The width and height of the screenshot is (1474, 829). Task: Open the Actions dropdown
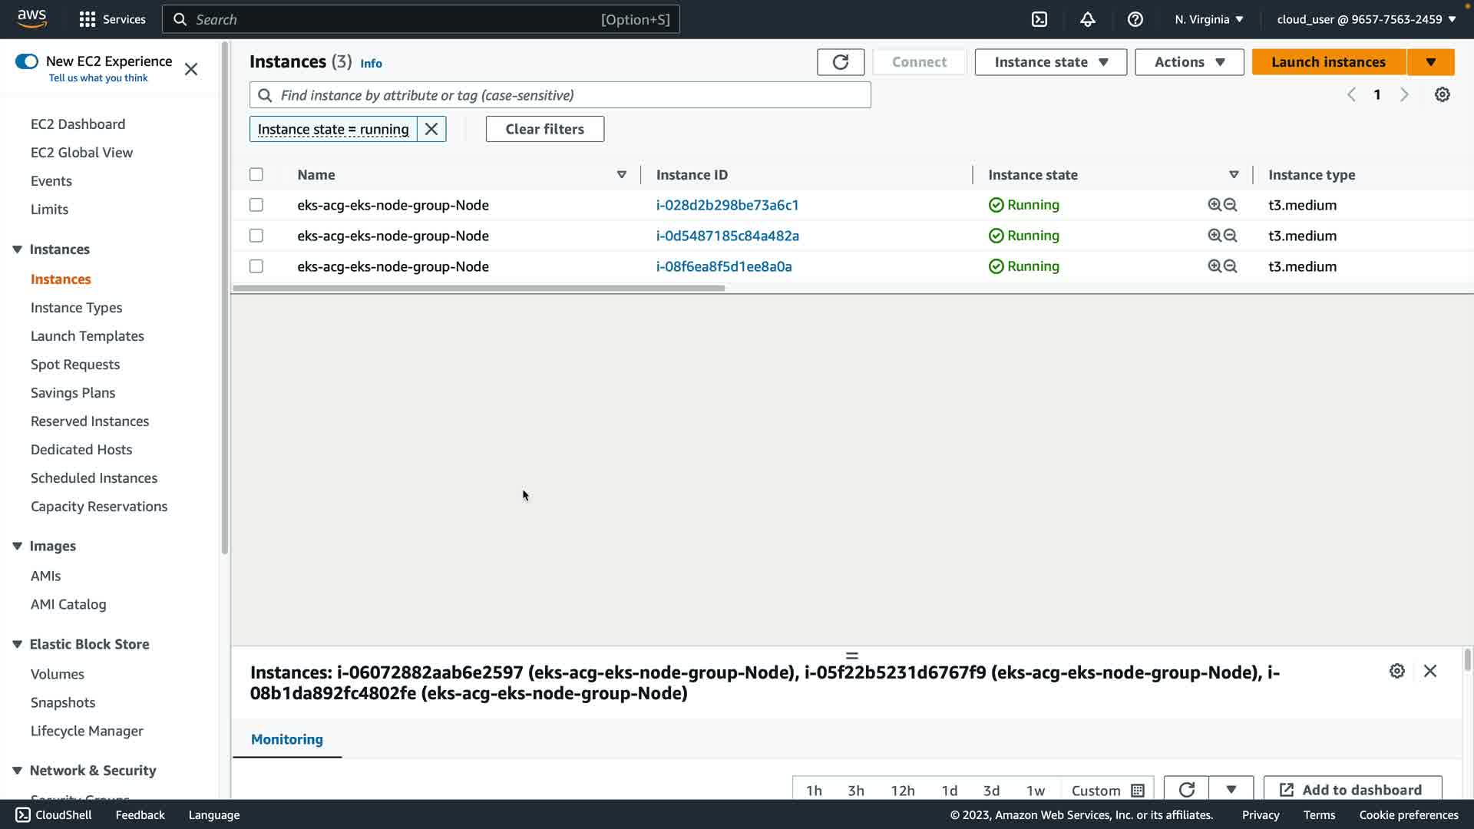click(x=1188, y=62)
